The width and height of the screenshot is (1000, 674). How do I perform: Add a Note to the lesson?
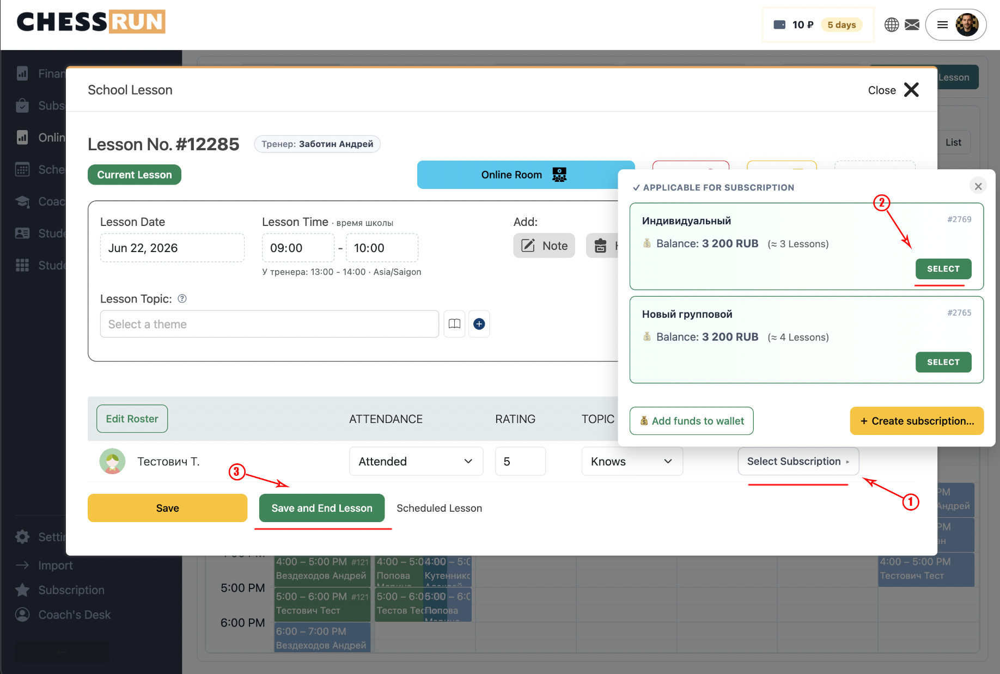544,246
